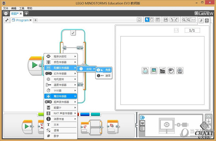This screenshot has height=141, width=216.
Task: Insert an image in the content editor
Action: (x=154, y=71)
